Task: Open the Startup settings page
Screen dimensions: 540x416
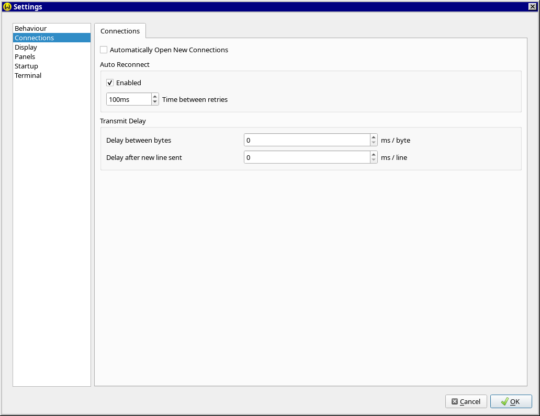Action: click(x=26, y=66)
